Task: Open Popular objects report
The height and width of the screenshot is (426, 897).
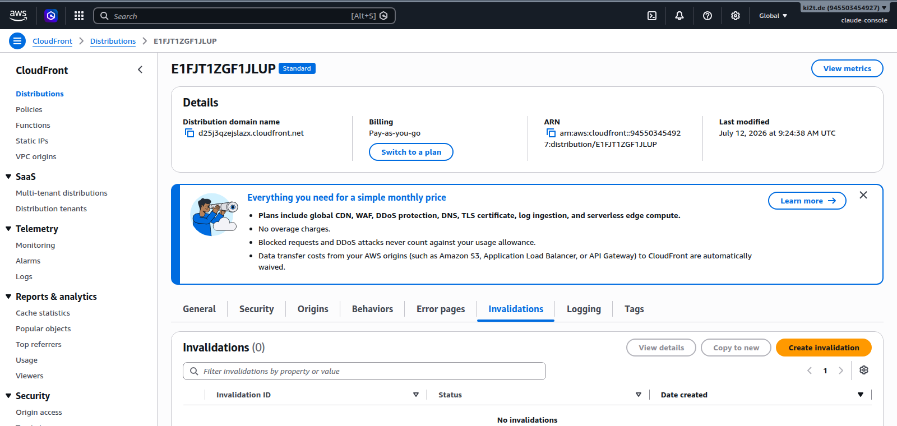Action: pyautogui.click(x=43, y=328)
